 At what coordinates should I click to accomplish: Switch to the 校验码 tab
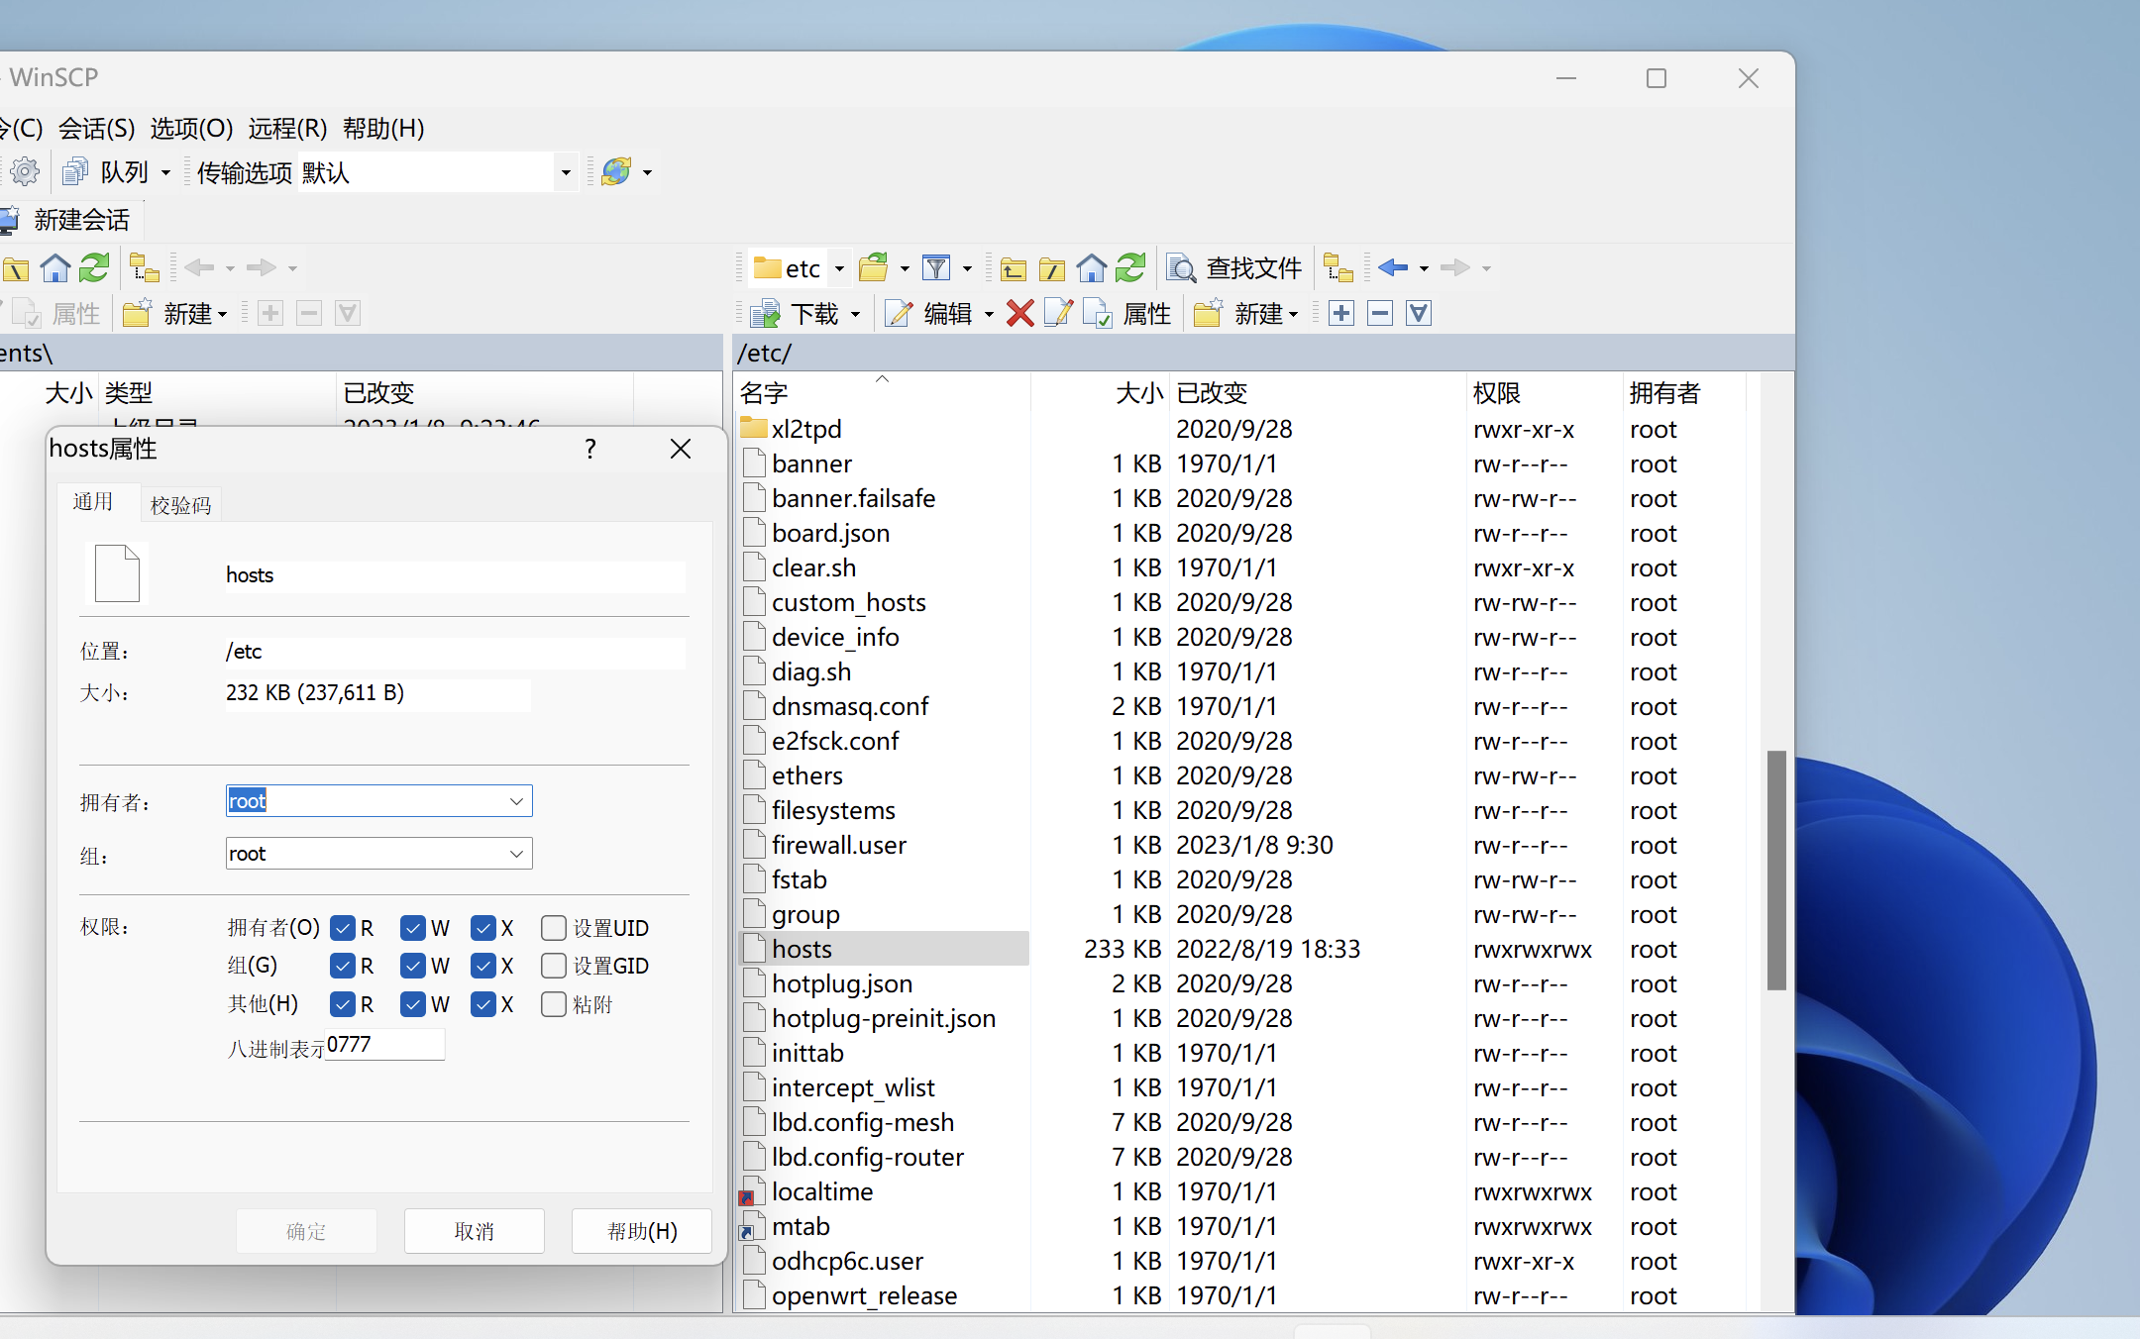pos(180,503)
